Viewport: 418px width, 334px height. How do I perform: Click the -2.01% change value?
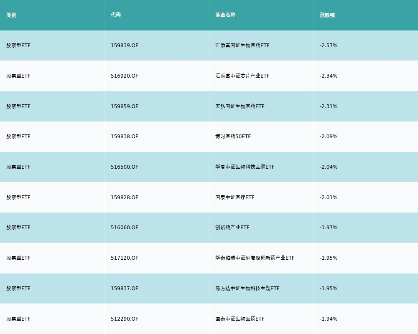(329, 197)
